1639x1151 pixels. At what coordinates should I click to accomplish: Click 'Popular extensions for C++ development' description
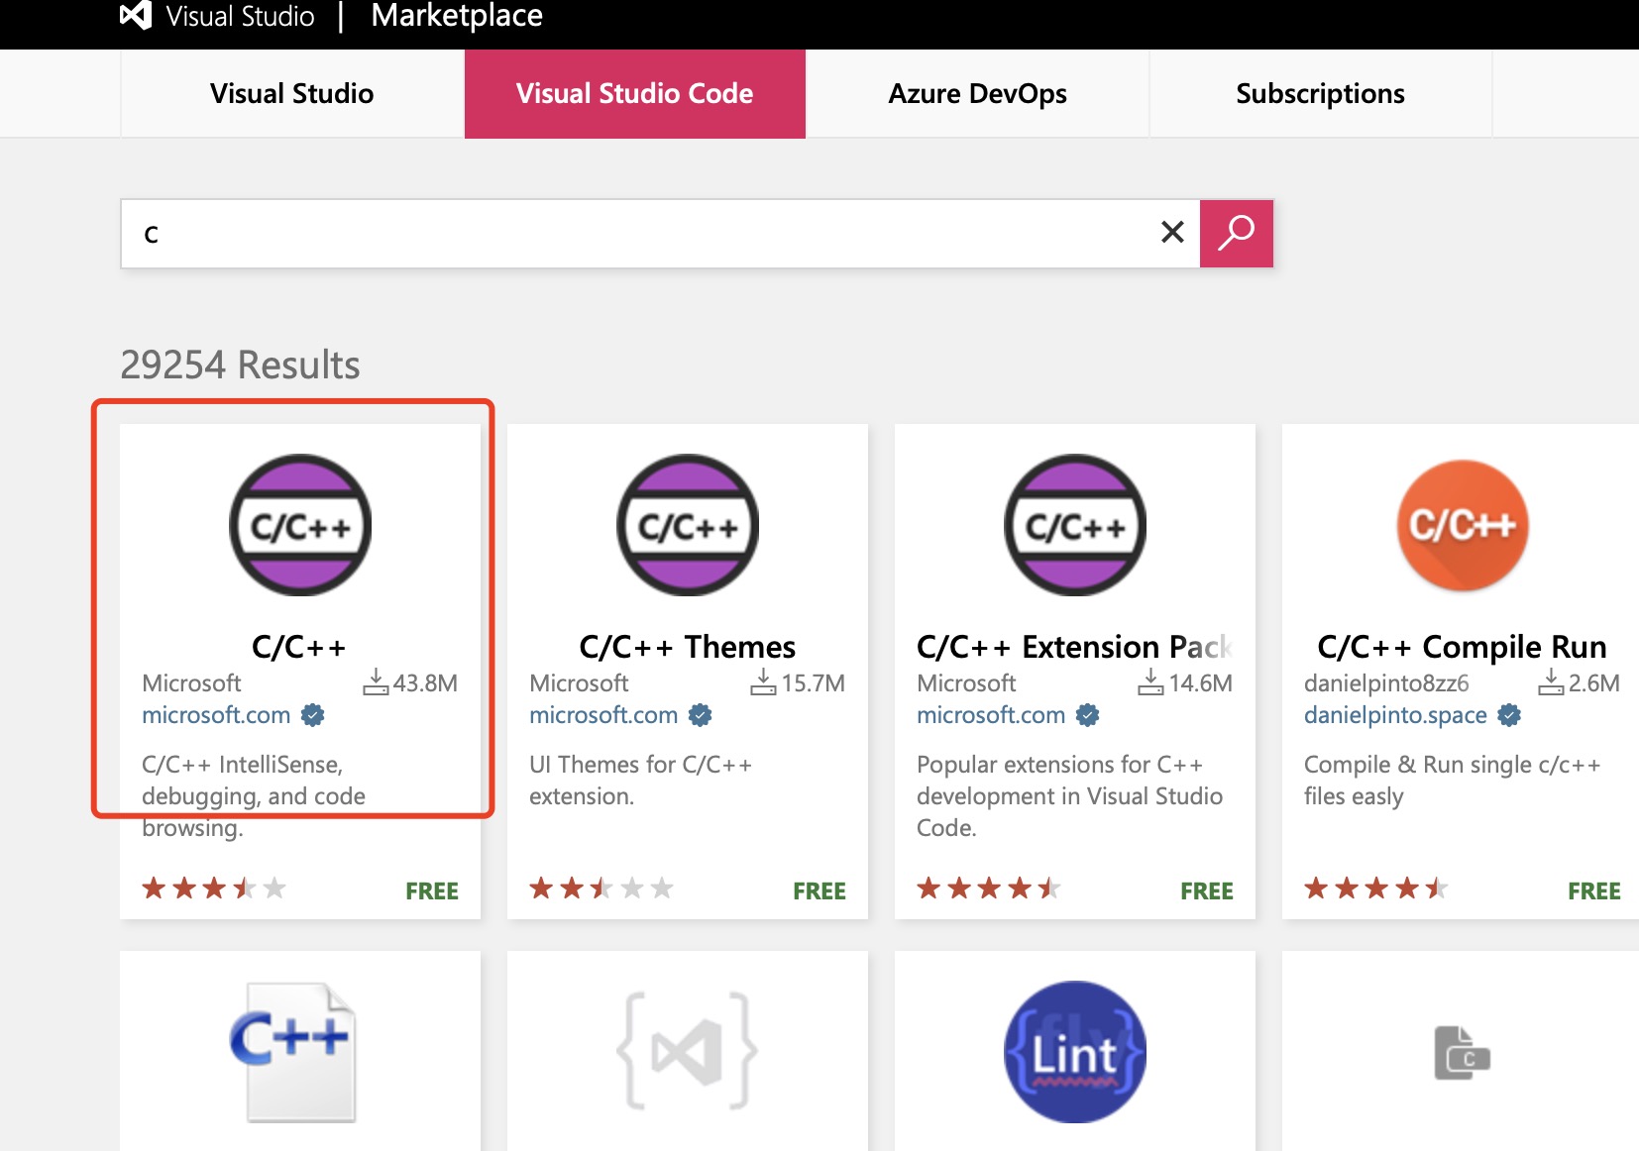tap(1070, 795)
